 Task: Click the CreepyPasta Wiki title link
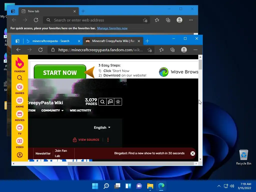[45, 103]
